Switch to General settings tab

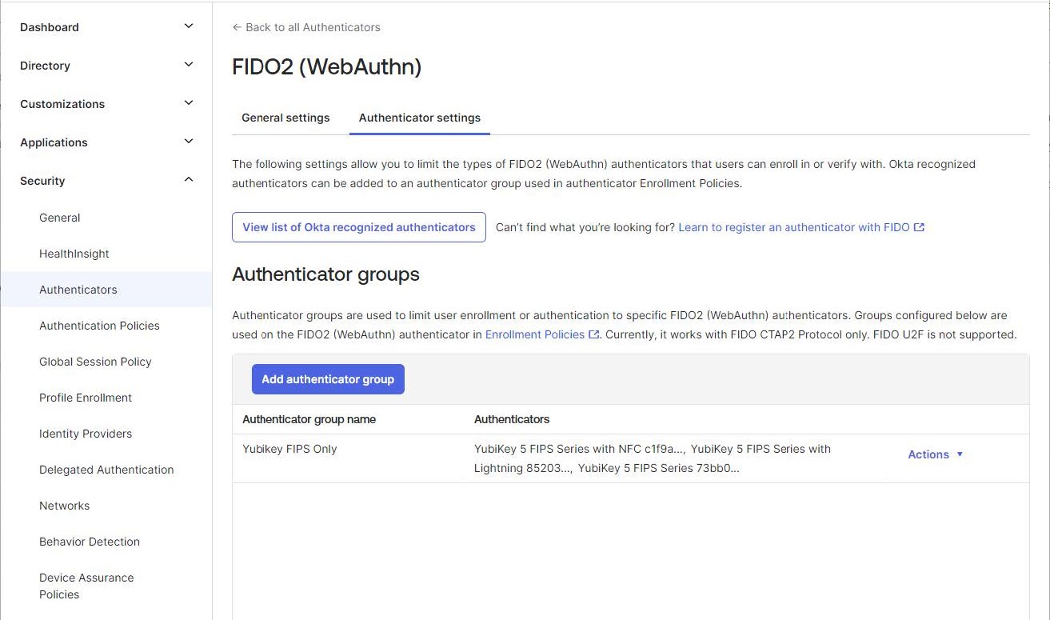tap(285, 118)
